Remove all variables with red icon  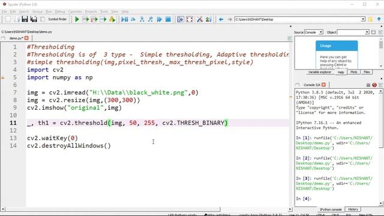374,85
